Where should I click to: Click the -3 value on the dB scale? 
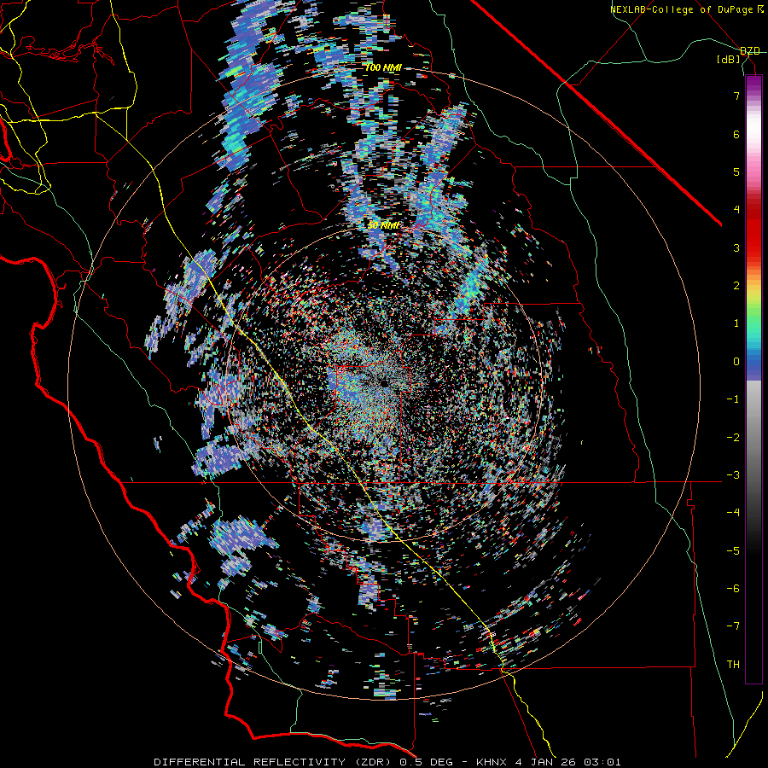pos(733,475)
